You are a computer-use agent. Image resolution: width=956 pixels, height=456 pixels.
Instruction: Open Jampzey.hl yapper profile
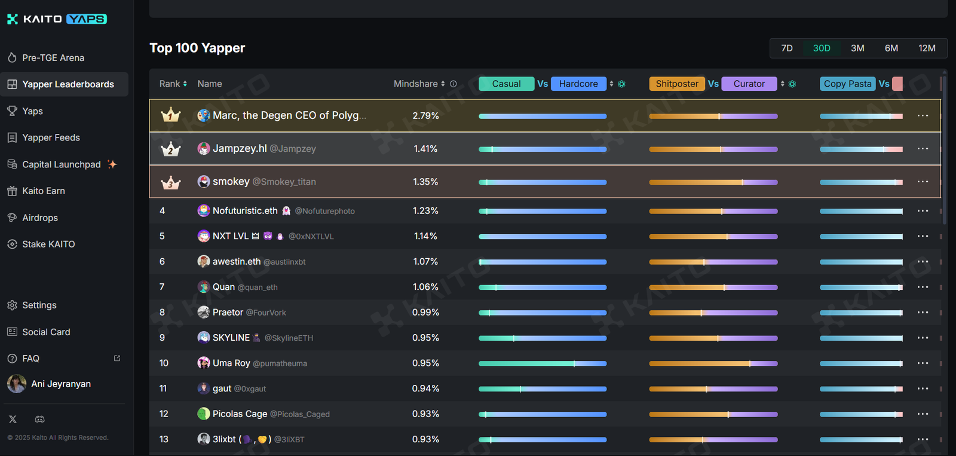(240, 148)
